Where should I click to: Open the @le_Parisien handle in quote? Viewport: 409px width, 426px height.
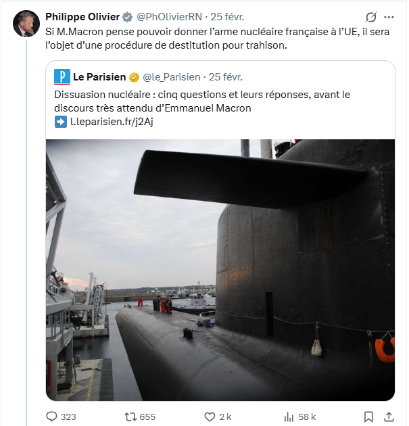[171, 77]
